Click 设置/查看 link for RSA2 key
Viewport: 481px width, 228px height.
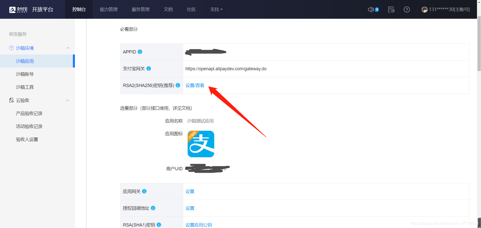(x=195, y=85)
